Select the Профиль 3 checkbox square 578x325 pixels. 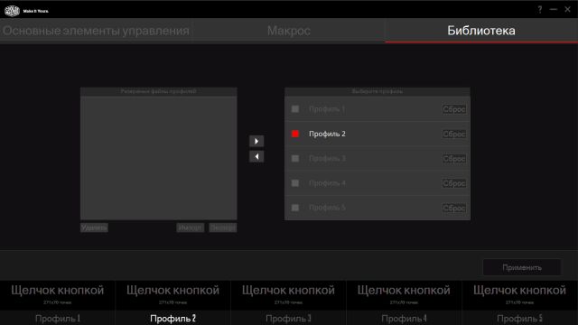pyautogui.click(x=295, y=159)
